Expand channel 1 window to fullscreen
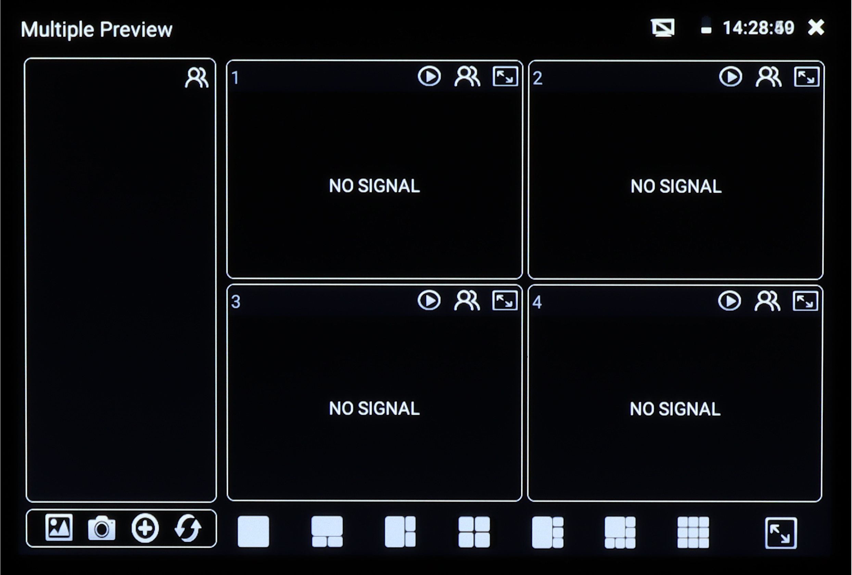The height and width of the screenshot is (575, 852). pyautogui.click(x=505, y=77)
